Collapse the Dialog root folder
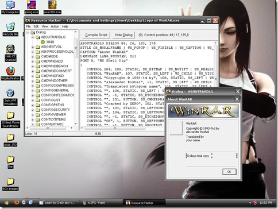278x209 pixels. click(x=28, y=32)
